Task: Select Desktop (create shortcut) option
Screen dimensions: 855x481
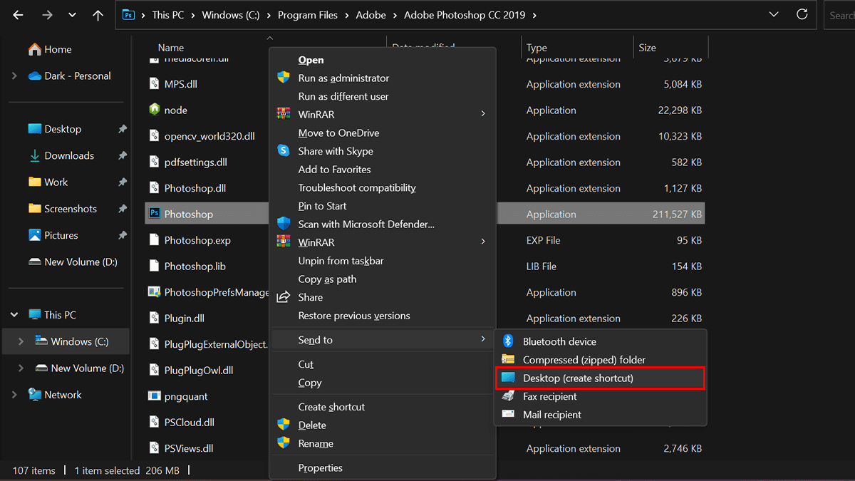Action: click(577, 378)
